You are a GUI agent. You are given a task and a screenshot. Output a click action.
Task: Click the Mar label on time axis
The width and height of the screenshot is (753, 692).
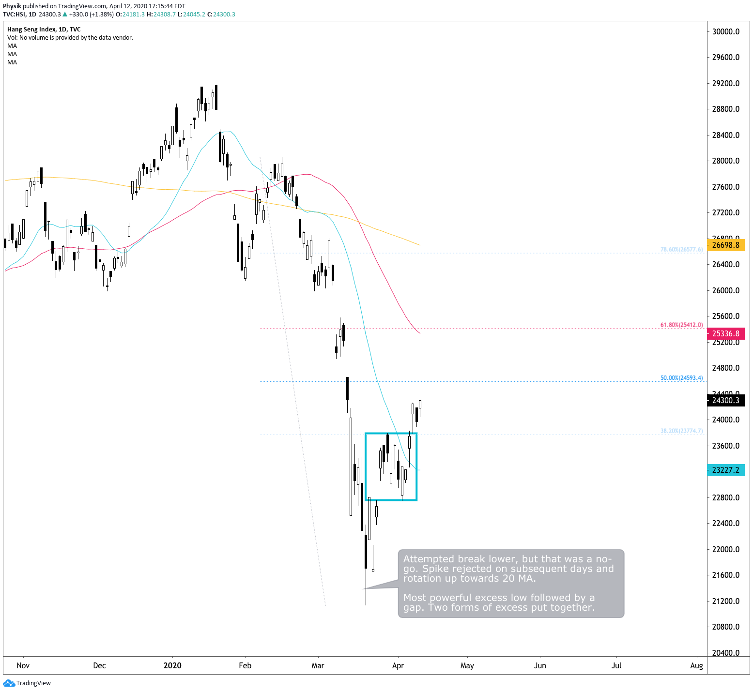(318, 666)
